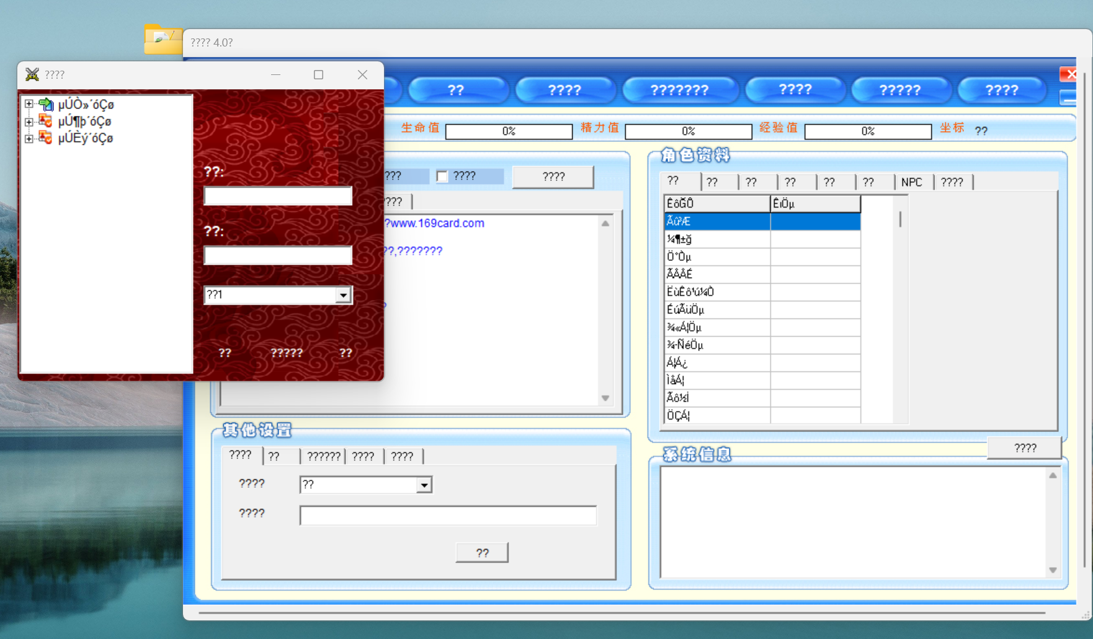Open the www.169card.com link
Viewport: 1093px width, 639px height.
coord(437,223)
